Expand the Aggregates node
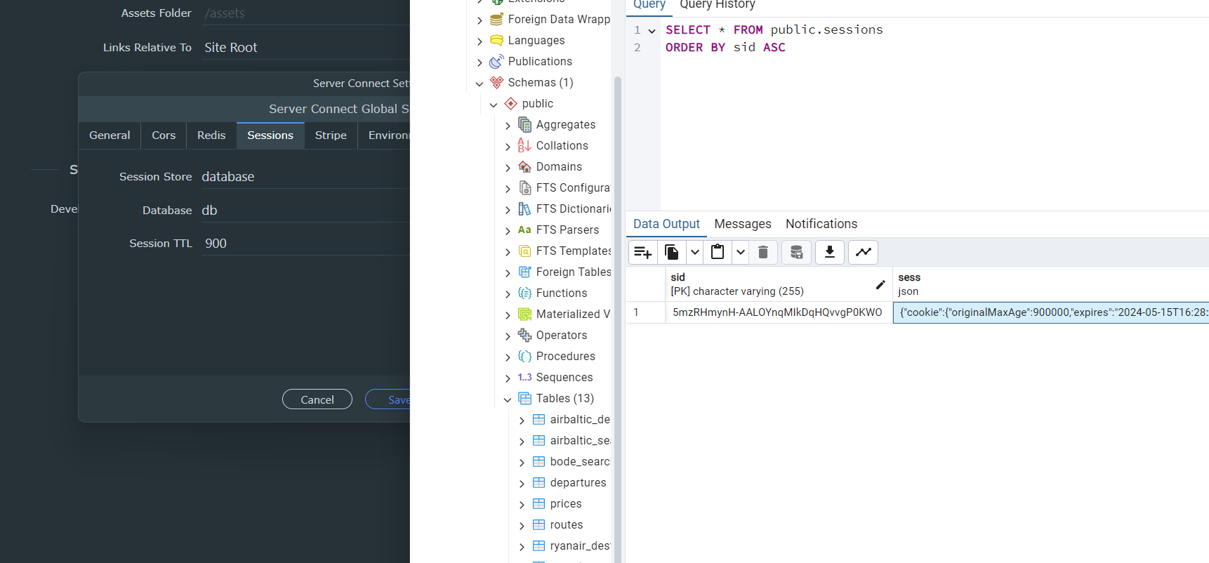 tap(508, 126)
